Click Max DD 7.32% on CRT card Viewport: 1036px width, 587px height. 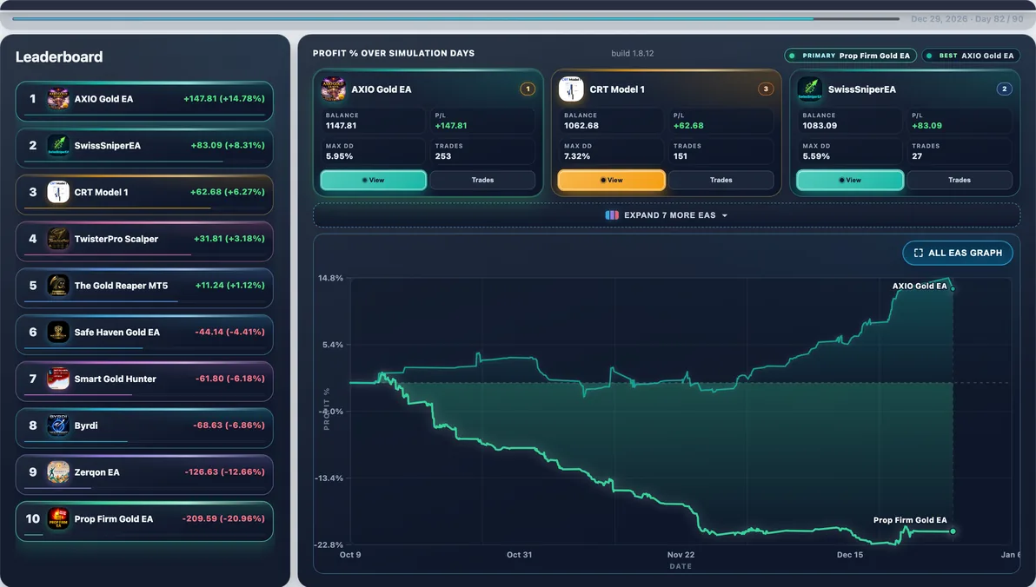click(577, 156)
